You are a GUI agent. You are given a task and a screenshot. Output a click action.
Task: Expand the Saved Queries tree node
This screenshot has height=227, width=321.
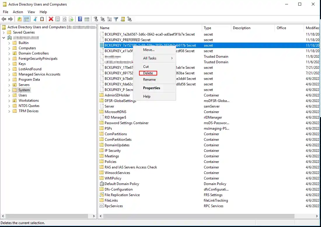[4, 32]
